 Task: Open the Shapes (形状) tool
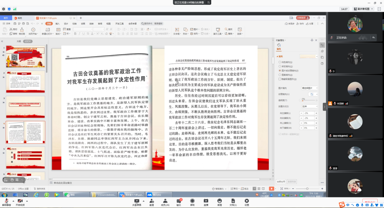pos(185,31)
